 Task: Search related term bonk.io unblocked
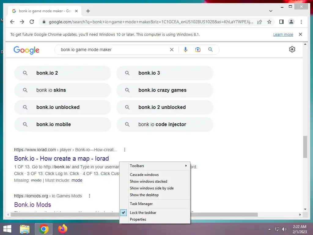point(62,107)
